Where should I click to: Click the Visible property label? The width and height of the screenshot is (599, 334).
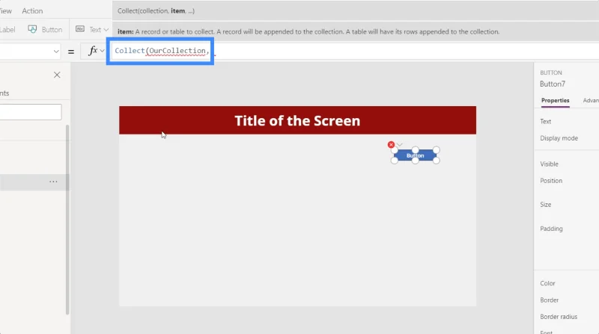pos(549,164)
